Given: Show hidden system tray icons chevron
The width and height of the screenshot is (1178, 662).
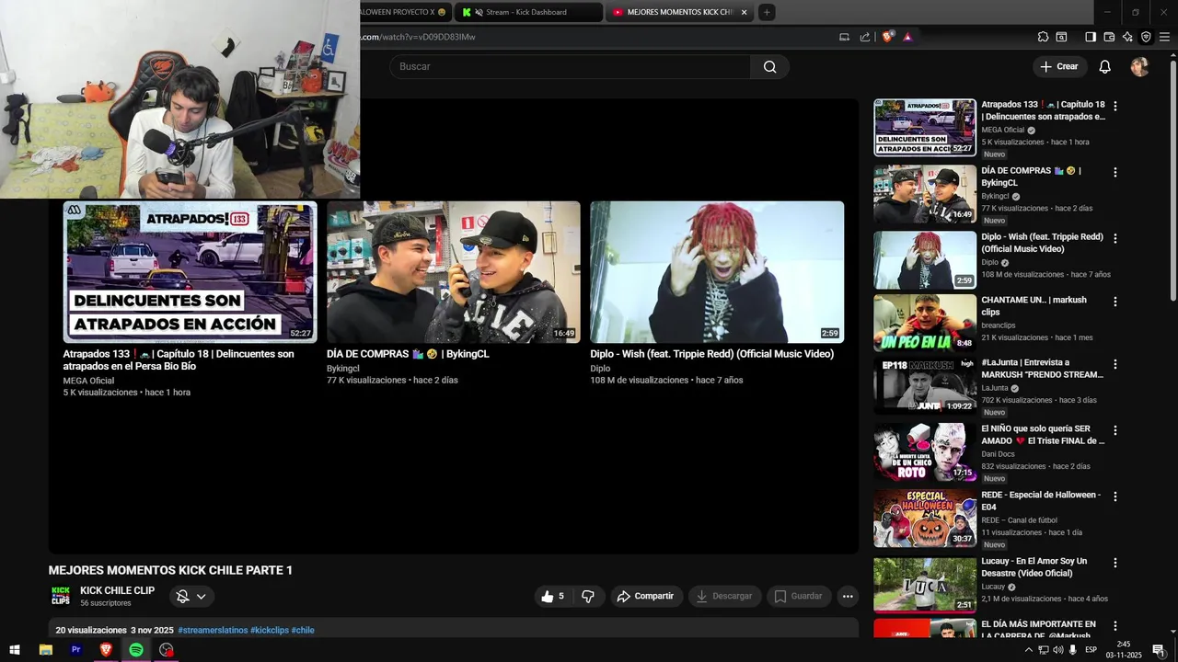Looking at the screenshot, I should (1029, 650).
